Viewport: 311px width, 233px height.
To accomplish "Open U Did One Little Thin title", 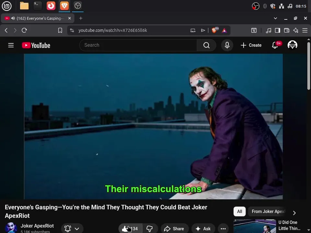I will pyautogui.click(x=289, y=225).
